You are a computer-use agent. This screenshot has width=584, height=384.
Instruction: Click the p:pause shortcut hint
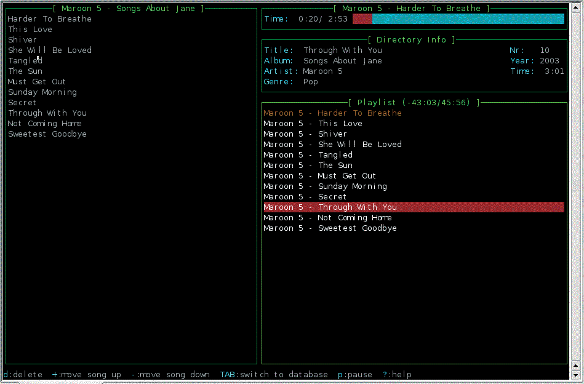(x=355, y=374)
